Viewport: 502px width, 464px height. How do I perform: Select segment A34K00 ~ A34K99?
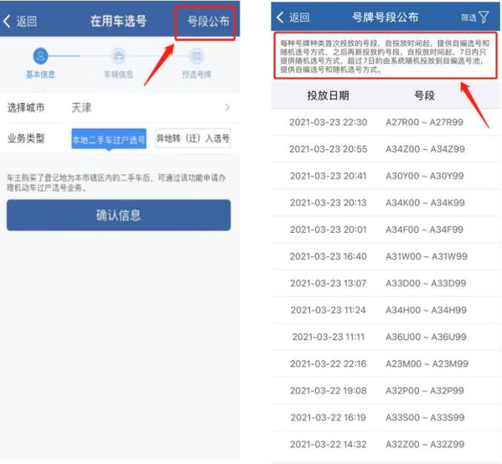[425, 203]
